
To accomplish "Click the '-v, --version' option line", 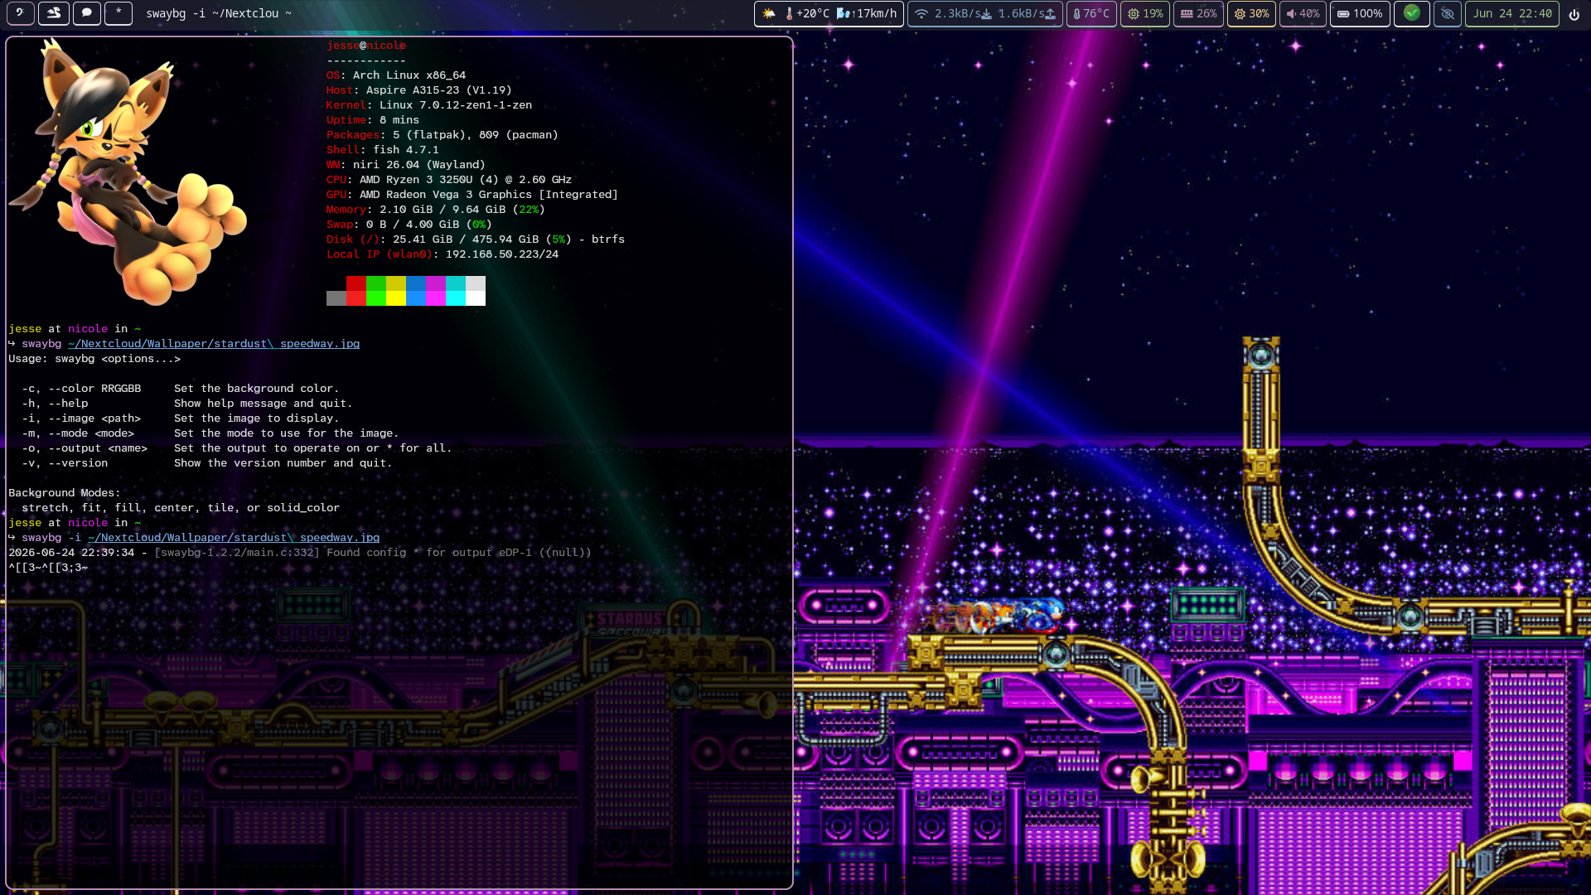I will tap(207, 463).
